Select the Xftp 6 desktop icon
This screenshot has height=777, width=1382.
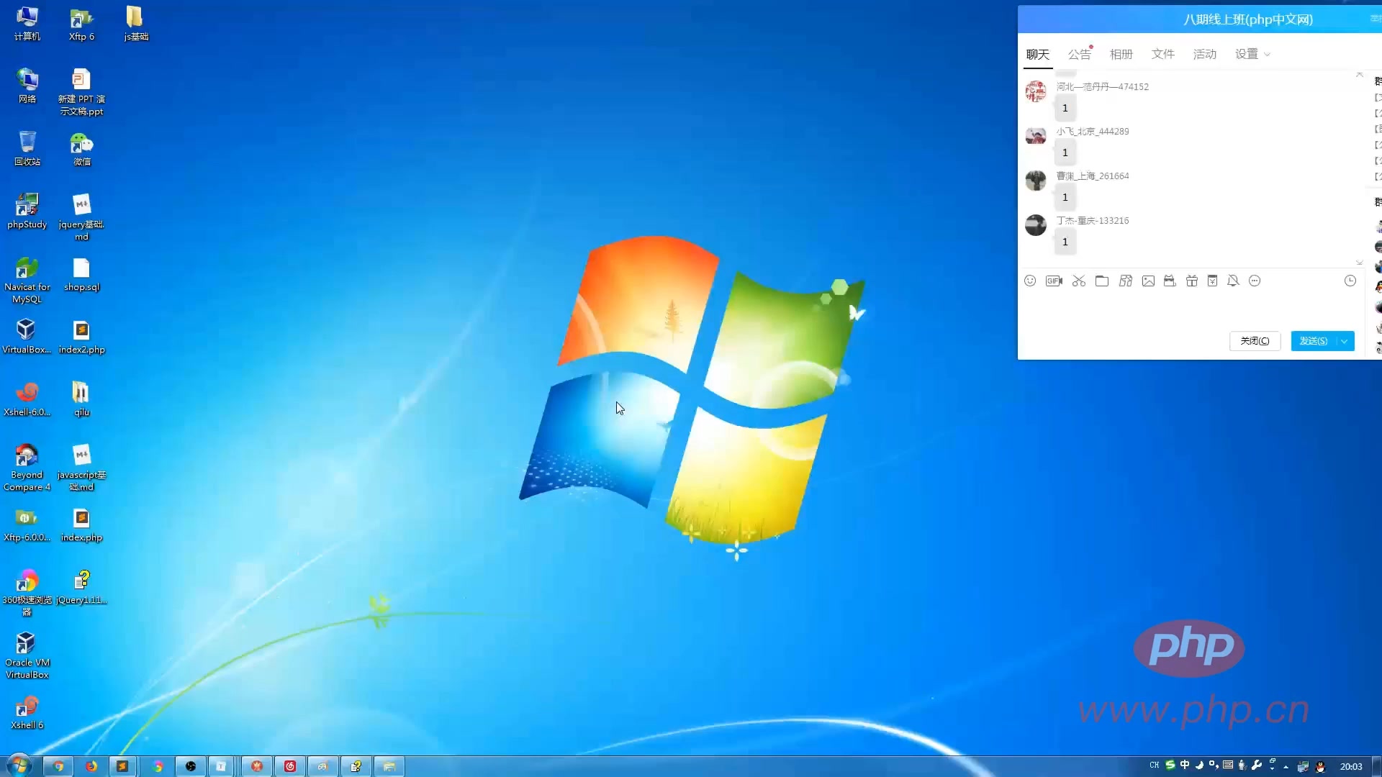(81, 23)
